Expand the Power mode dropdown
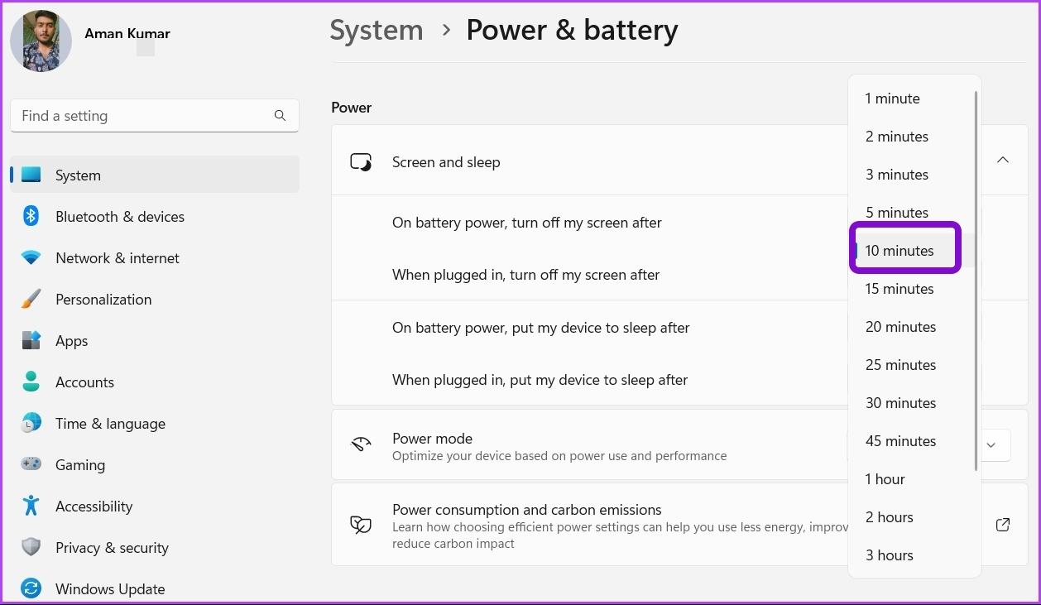This screenshot has height=605, width=1041. 991,445
